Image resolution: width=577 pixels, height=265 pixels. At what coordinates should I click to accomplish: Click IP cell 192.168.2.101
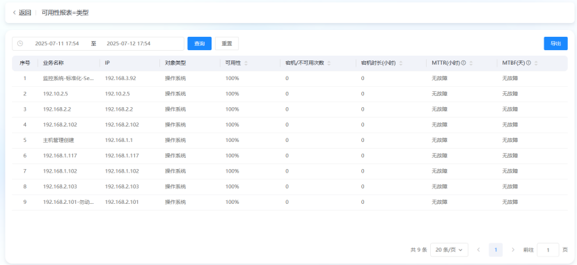coord(122,202)
